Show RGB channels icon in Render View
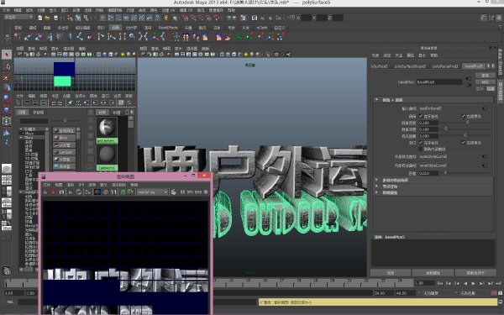The image size is (504, 315). tap(97, 192)
